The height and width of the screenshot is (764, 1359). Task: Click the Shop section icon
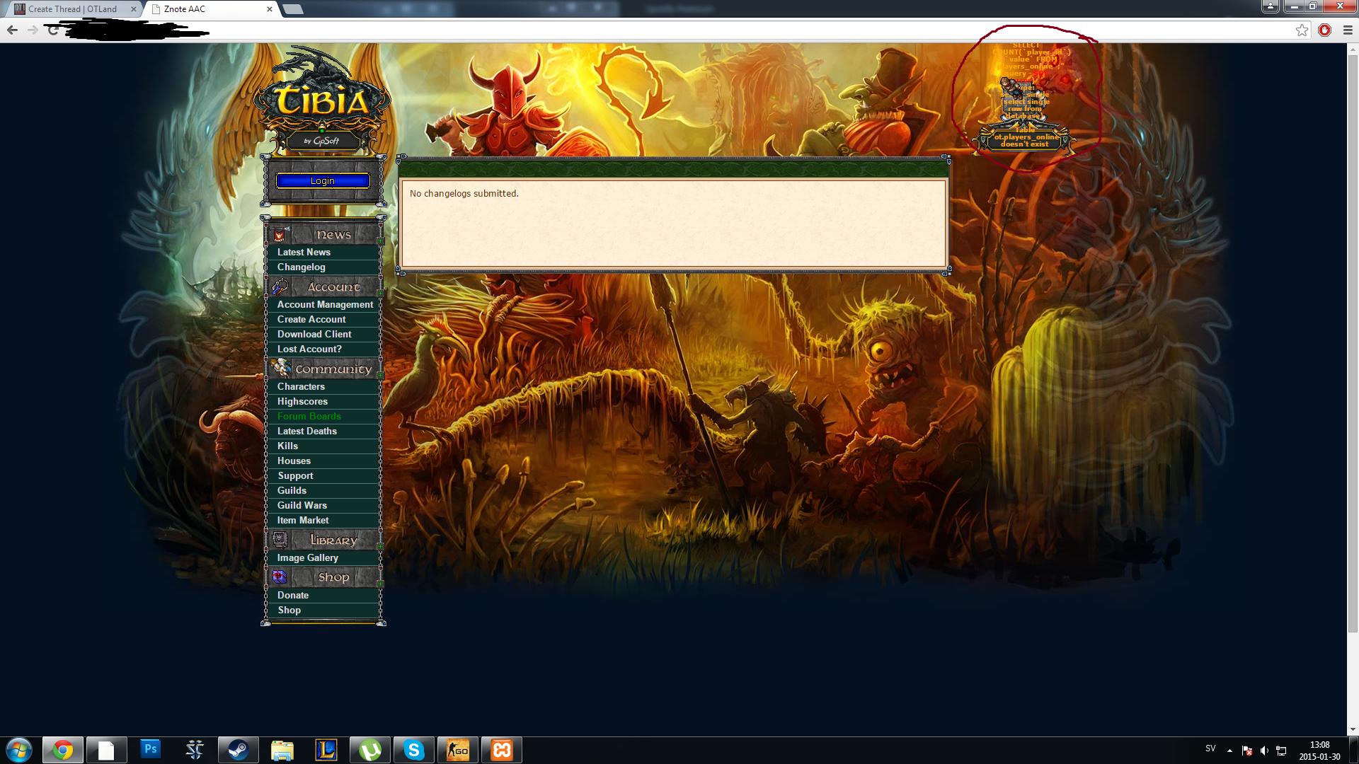(280, 577)
